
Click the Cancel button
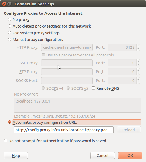pos(102,155)
